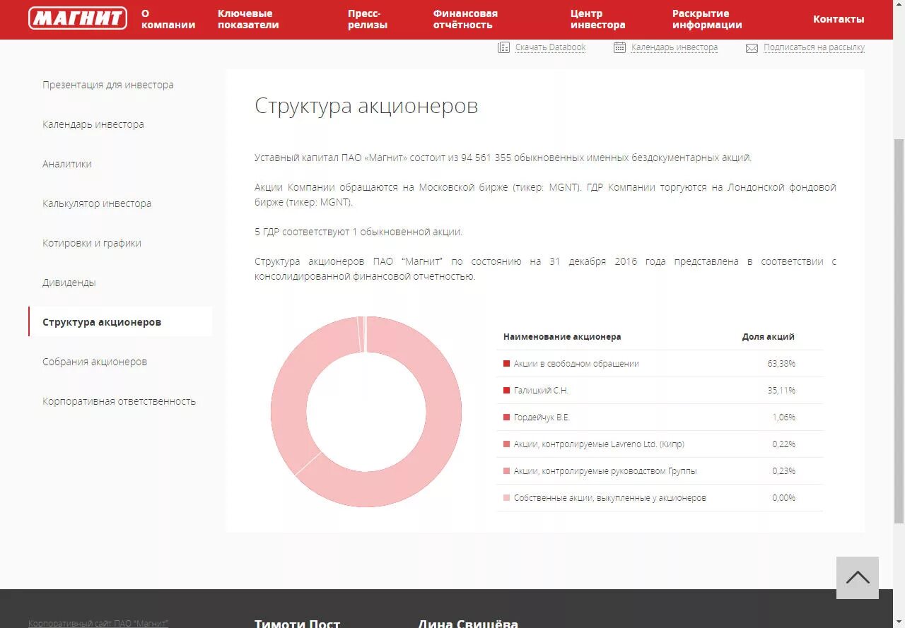Screen dimensions: 905x628
Task: Click the Гордейчук В.Е. legend swatch
Action: point(506,417)
